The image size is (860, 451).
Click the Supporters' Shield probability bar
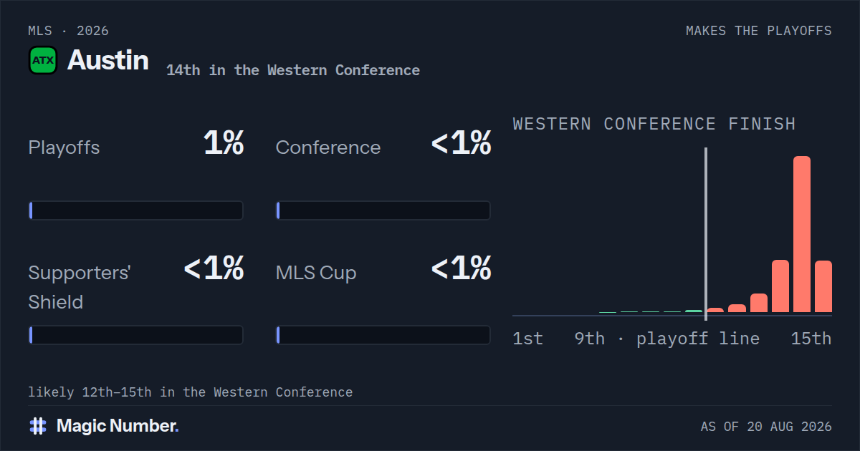pos(136,335)
